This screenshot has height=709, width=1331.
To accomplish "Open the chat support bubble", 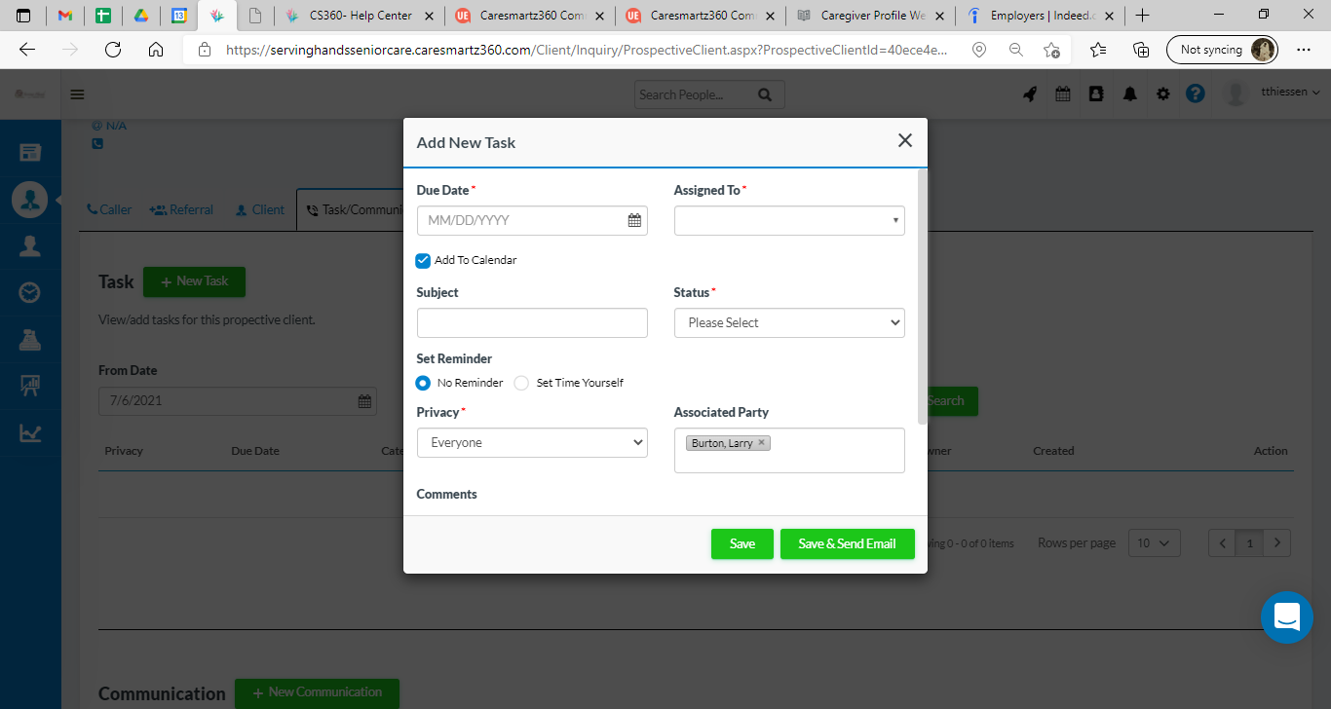I will (x=1286, y=617).
